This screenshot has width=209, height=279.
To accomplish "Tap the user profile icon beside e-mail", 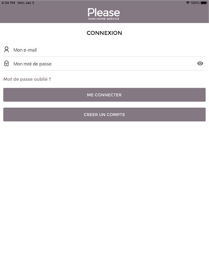I will pyautogui.click(x=6, y=50).
